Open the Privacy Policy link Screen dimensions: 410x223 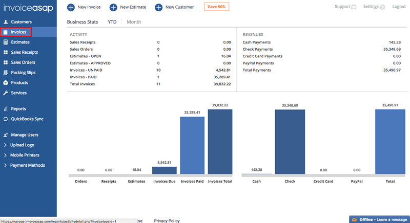(167, 220)
